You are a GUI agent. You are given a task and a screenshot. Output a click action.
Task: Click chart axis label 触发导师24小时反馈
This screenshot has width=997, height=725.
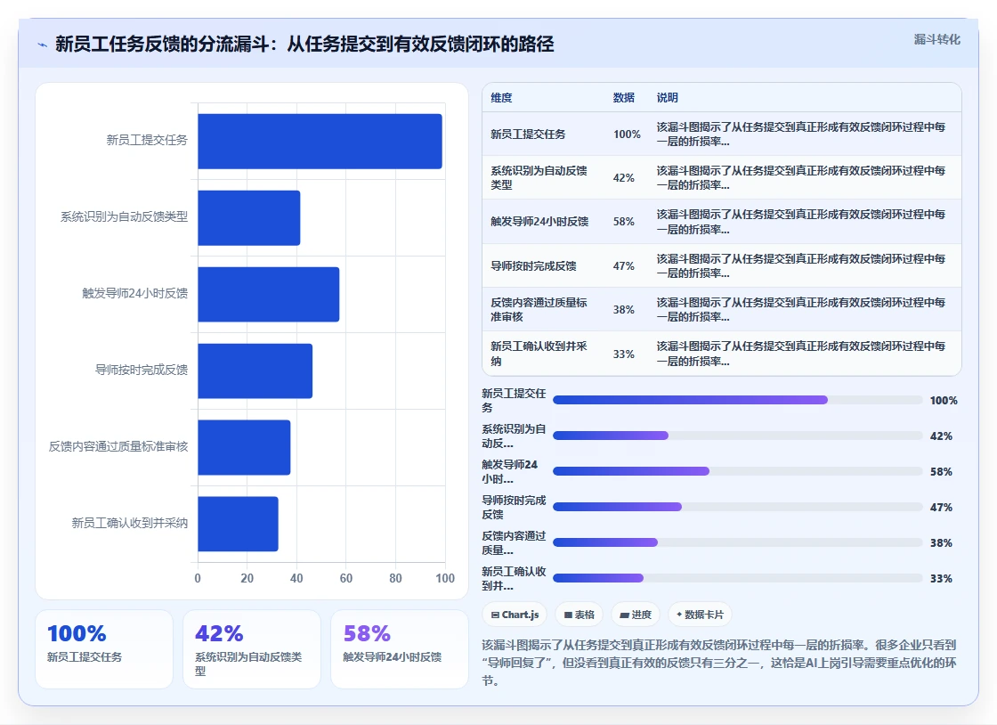tap(134, 293)
